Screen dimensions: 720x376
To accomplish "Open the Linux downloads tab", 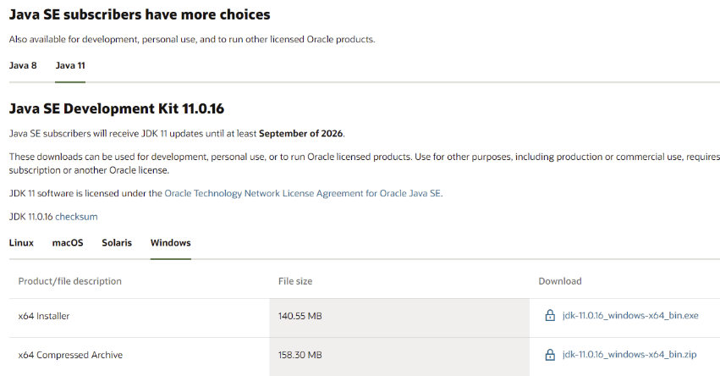I will tap(22, 243).
